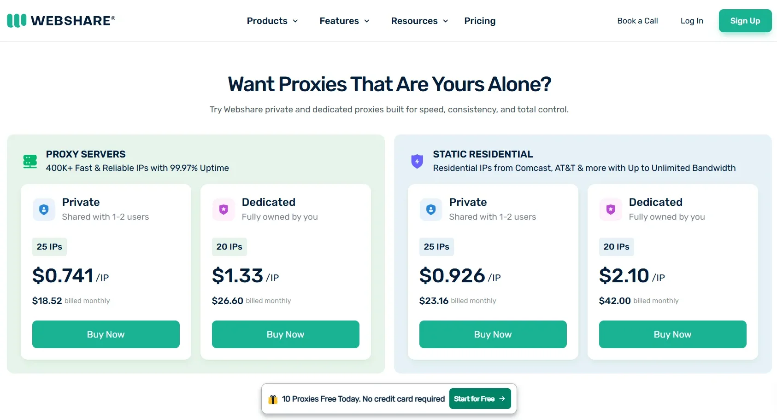This screenshot has height=420, width=777.
Task: Select the Pricing menu item
Action: coord(480,21)
